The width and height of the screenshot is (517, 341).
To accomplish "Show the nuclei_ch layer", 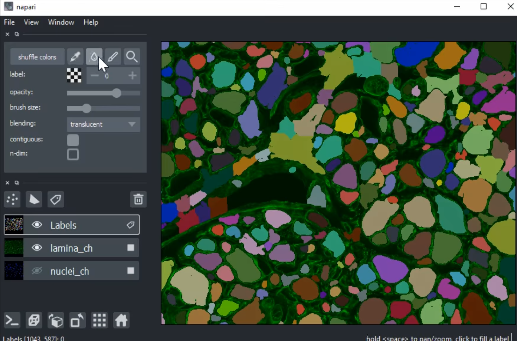I will pos(37,271).
